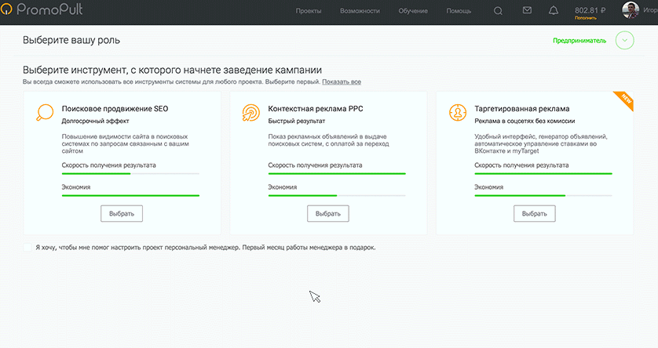This screenshot has width=658, height=348.
Task: Open the Проекты menu
Action: pyautogui.click(x=309, y=11)
